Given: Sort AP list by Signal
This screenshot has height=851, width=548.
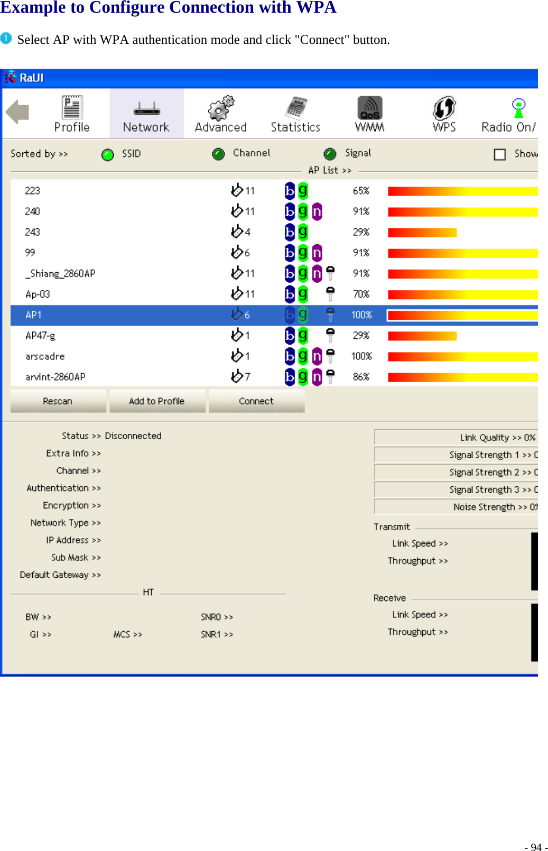Looking at the screenshot, I should tap(330, 154).
